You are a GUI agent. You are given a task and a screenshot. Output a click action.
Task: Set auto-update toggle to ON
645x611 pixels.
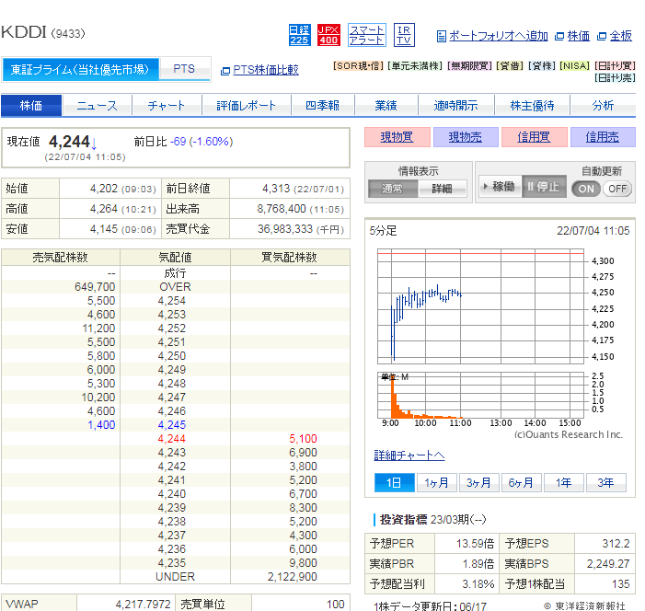(586, 189)
